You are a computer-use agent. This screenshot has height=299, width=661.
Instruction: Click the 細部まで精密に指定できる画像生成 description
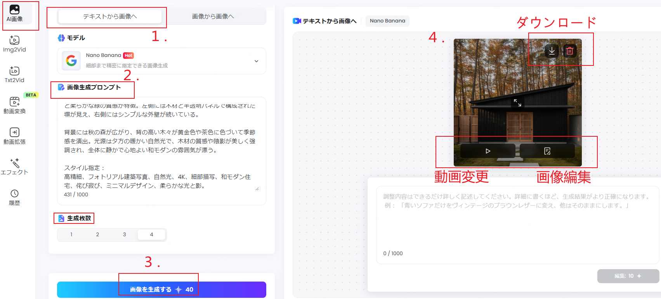[x=127, y=65]
